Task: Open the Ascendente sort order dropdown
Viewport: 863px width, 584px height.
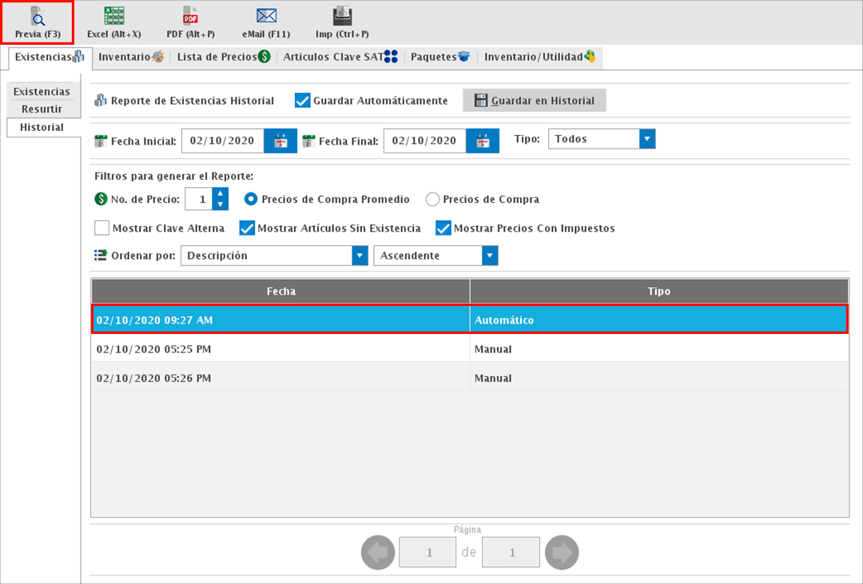Action: coord(490,256)
